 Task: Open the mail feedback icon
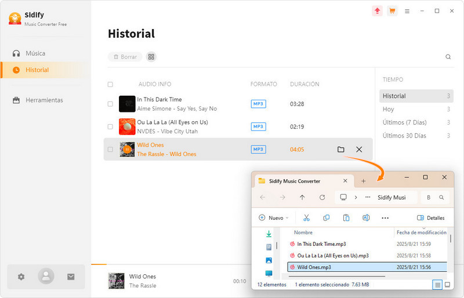point(71,277)
